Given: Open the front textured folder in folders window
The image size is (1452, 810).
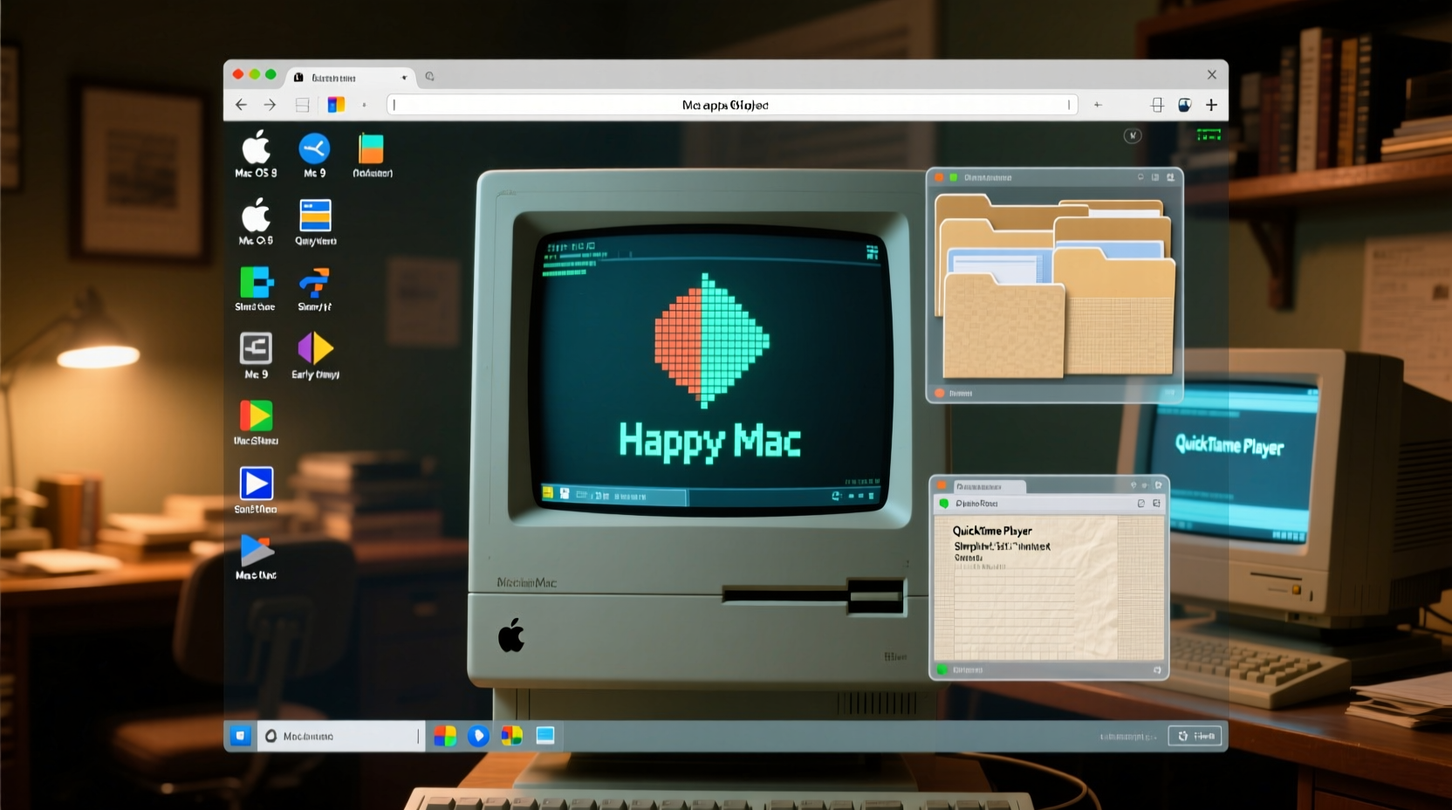Looking at the screenshot, I should tap(1003, 325).
